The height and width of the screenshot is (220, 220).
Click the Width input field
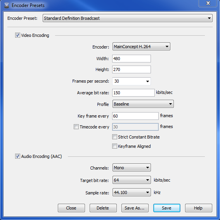132,59
